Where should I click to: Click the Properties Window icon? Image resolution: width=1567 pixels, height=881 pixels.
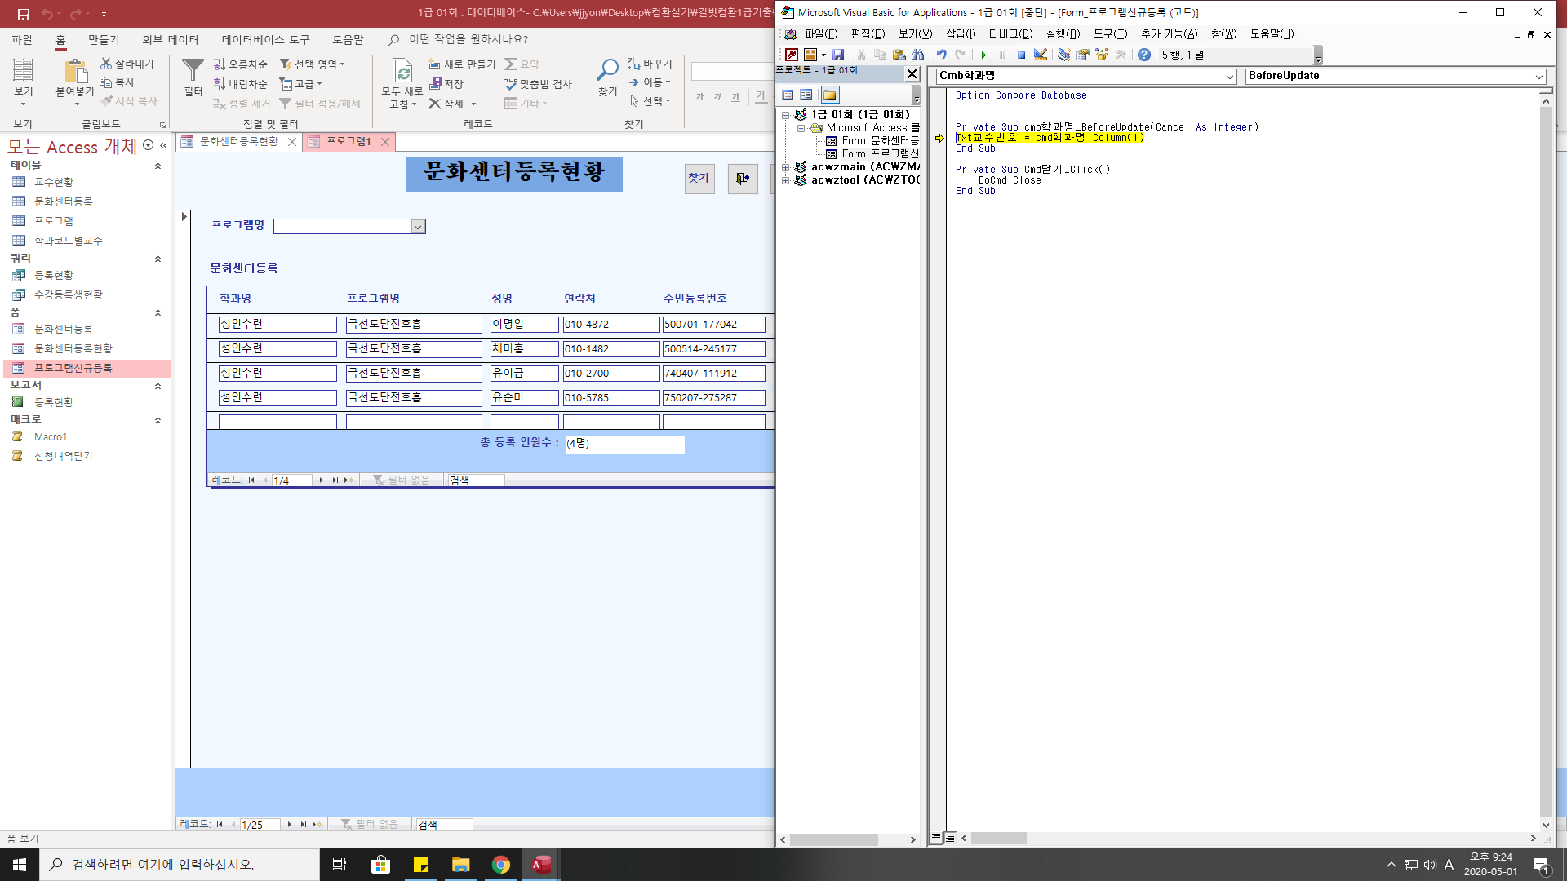tap(1083, 55)
